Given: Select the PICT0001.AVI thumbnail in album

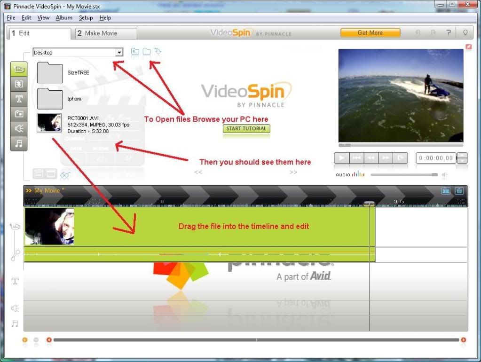Looking at the screenshot, I should tap(49, 122).
